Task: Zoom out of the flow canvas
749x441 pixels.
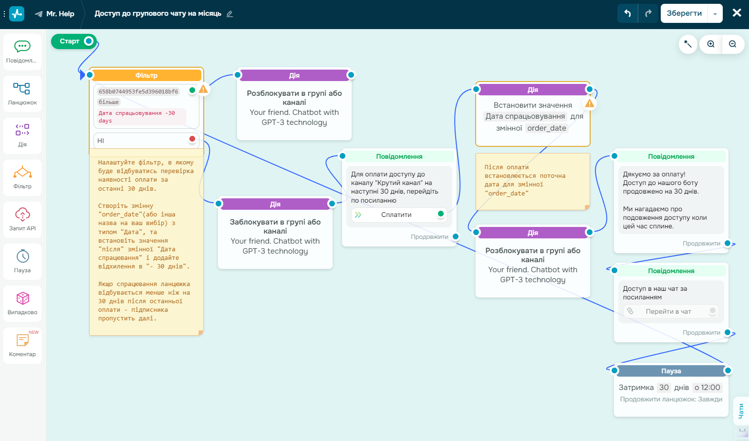Action: tap(733, 44)
